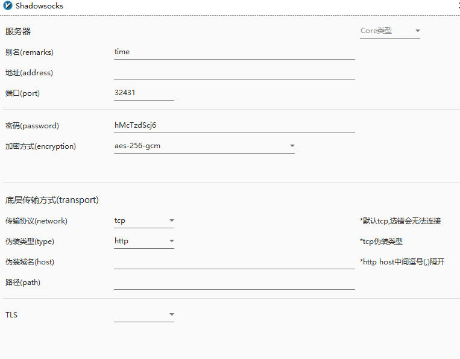Open the Core类型 dropdown

point(390,31)
